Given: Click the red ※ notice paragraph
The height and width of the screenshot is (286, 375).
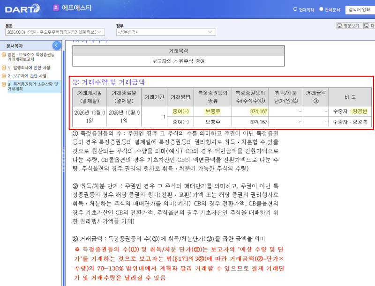Looking at the screenshot, I should click(179, 264).
